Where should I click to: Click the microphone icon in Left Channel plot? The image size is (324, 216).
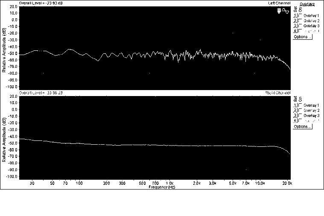279,11
